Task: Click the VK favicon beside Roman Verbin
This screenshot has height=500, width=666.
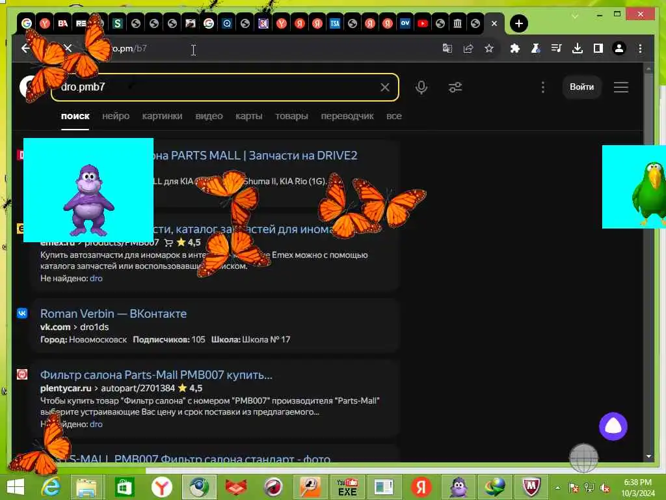Action: pyautogui.click(x=22, y=313)
